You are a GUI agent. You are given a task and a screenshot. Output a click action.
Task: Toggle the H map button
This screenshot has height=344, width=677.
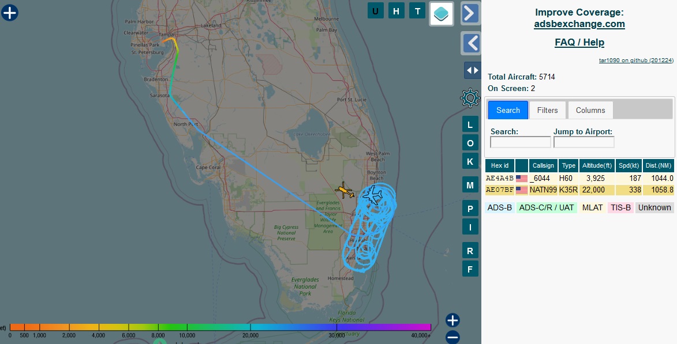(x=396, y=10)
